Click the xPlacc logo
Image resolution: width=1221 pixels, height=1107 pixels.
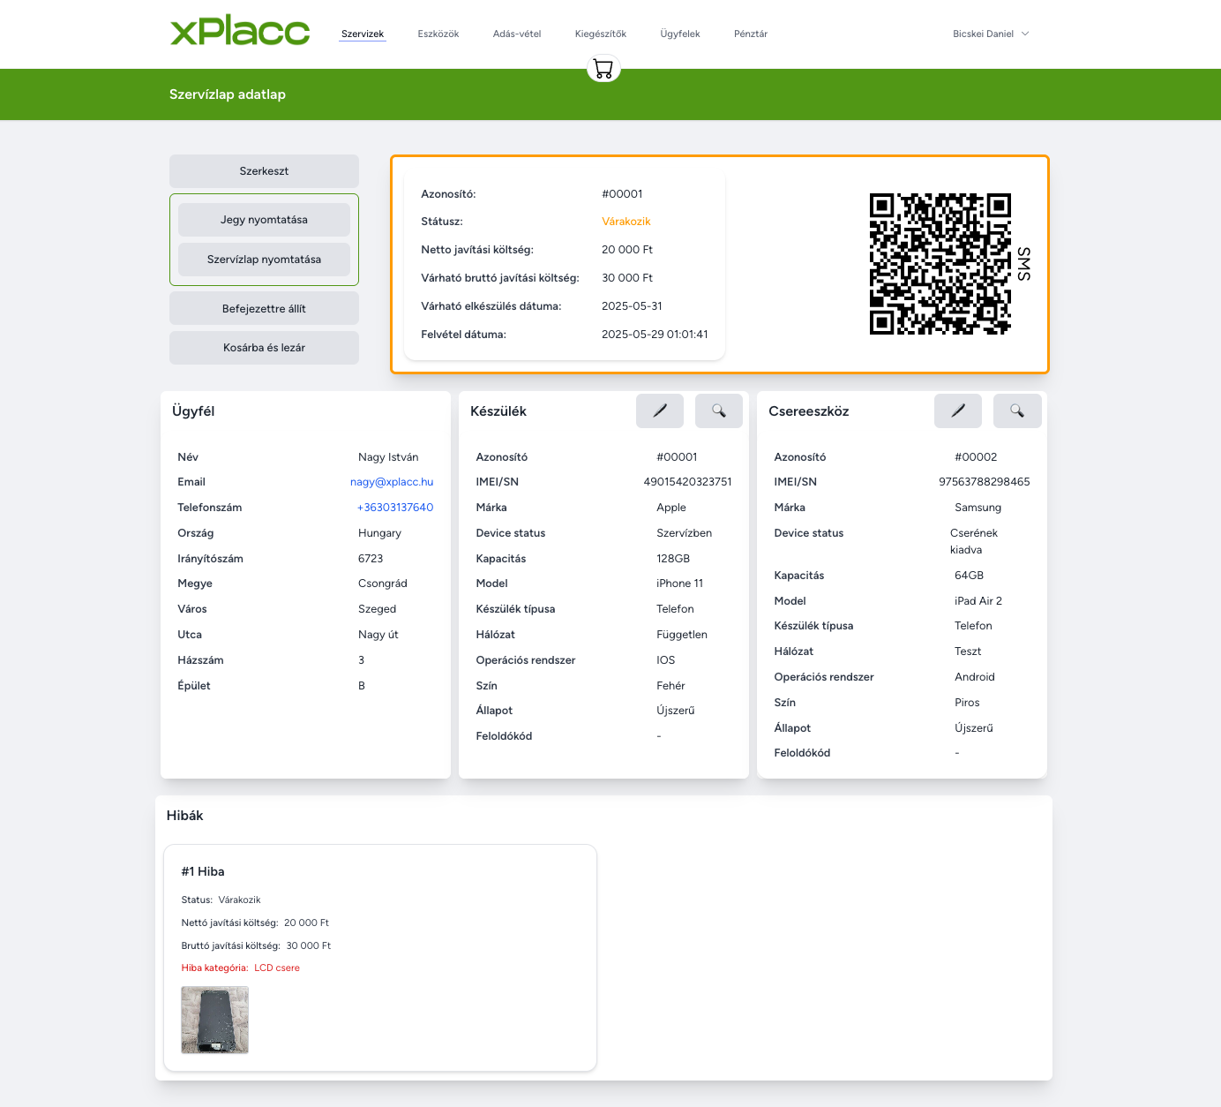(x=240, y=31)
